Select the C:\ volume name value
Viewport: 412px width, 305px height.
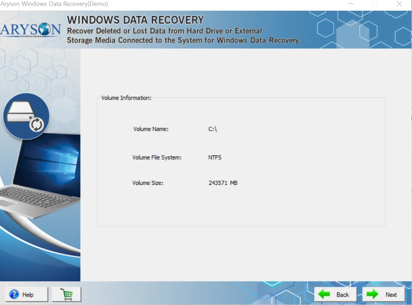(213, 129)
